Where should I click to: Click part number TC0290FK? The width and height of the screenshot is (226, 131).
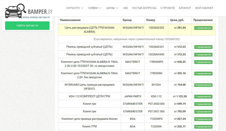pyautogui.click(x=156, y=119)
